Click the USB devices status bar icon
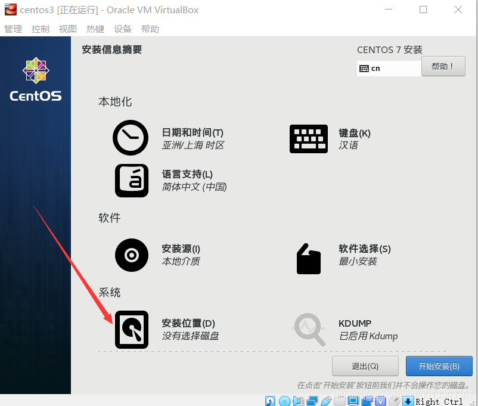 326,401
